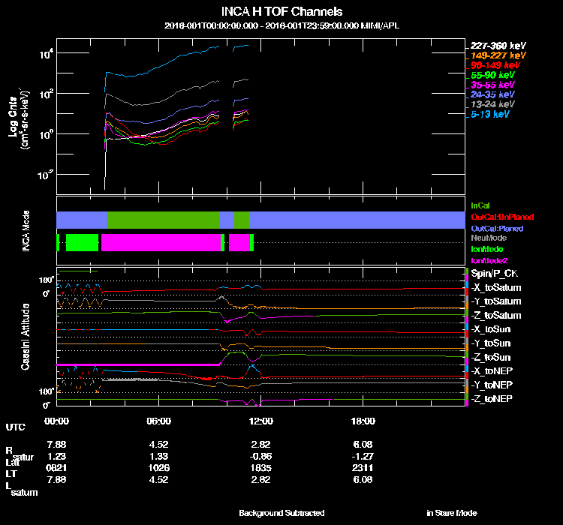Click the 10^2 tick label on the y-axis
Image resolution: width=563 pixels, height=525 pixels.
pos(46,94)
